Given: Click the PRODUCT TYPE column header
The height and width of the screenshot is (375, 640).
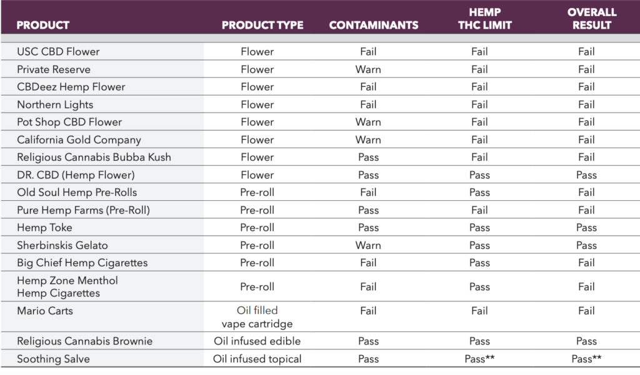Looking at the screenshot, I should click(262, 26).
